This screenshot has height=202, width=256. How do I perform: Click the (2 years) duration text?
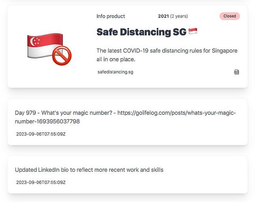(x=179, y=16)
